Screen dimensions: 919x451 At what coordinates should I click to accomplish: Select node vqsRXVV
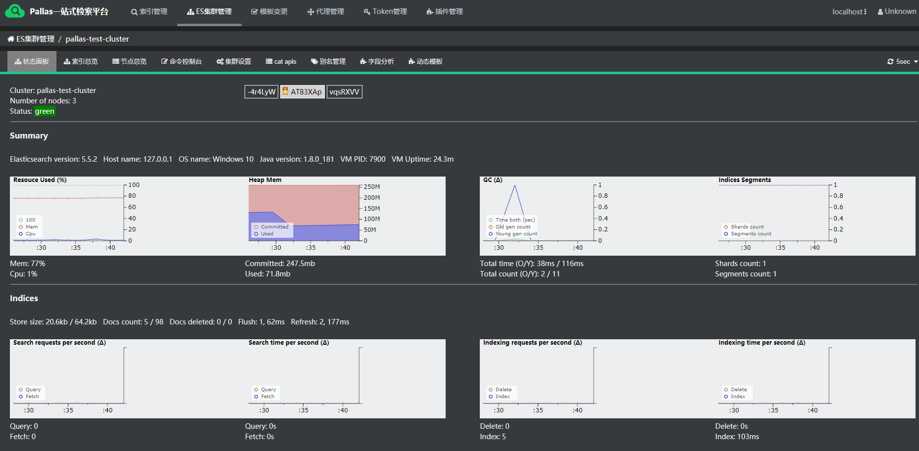pyautogui.click(x=344, y=92)
